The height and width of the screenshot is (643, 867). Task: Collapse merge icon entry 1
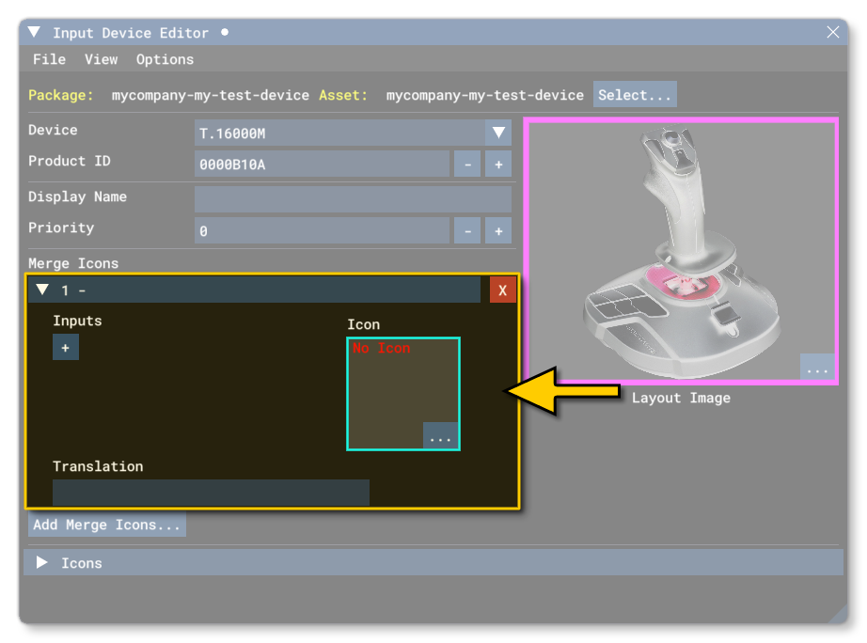(x=42, y=290)
